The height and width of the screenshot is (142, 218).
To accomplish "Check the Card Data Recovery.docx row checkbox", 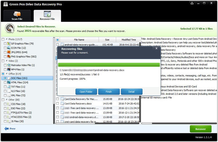I will [57, 104].
